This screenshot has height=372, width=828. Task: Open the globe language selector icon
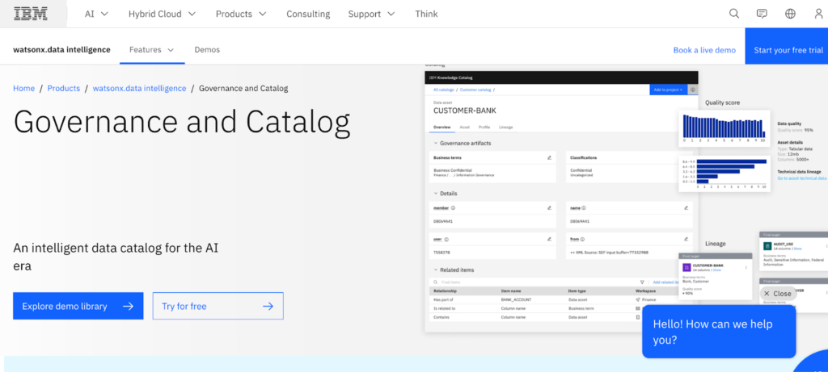pos(791,14)
